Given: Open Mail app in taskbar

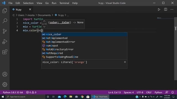Looking at the screenshot, I should pyautogui.click(x=59, y=97).
